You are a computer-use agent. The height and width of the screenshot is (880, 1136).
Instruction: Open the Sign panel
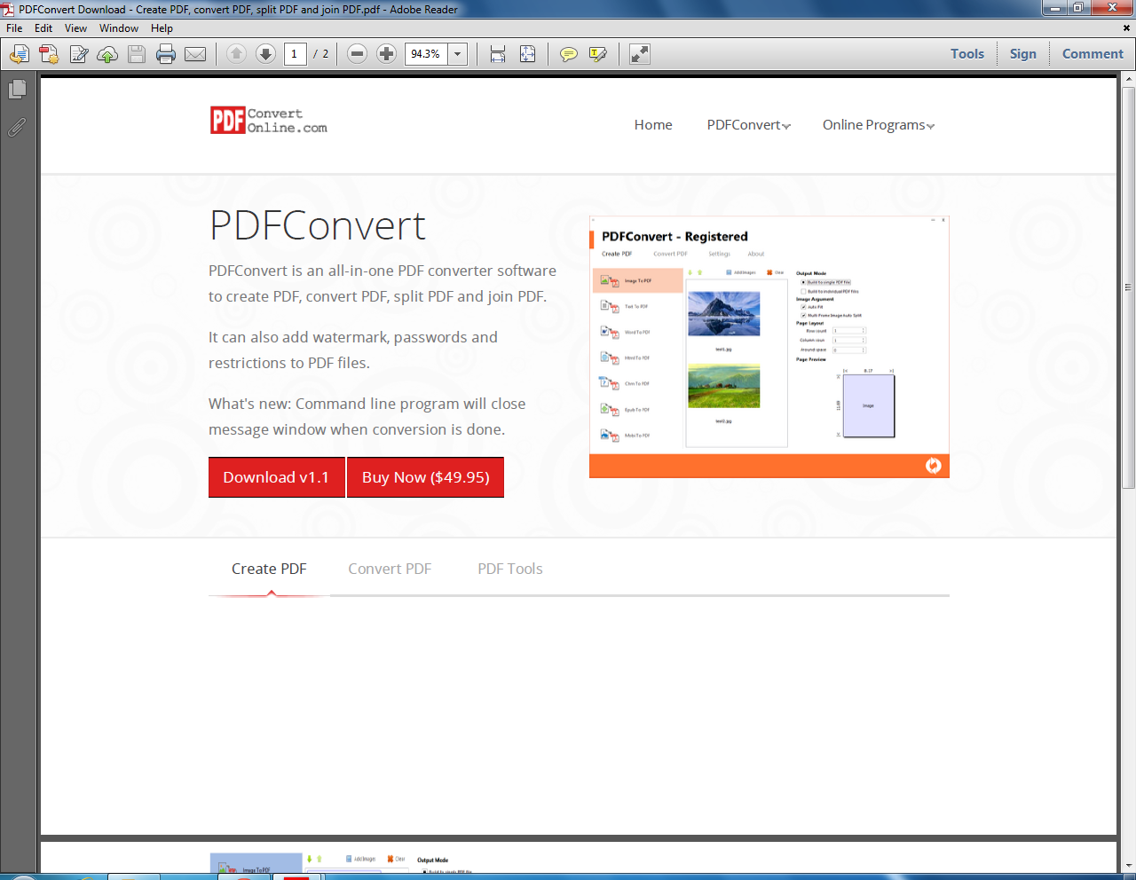[x=1022, y=53]
